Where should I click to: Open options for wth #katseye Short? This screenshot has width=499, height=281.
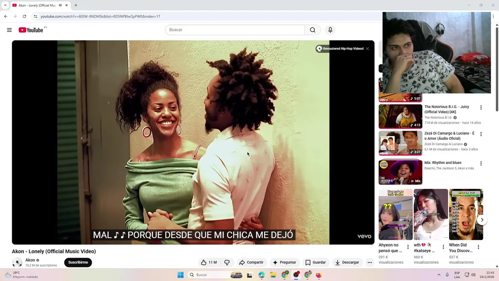[443, 247]
